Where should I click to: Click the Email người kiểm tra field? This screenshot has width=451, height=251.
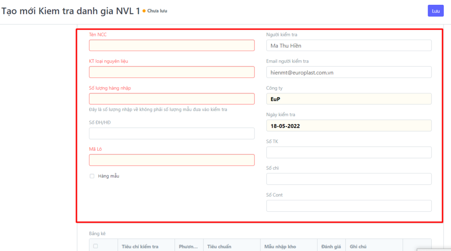coord(348,72)
